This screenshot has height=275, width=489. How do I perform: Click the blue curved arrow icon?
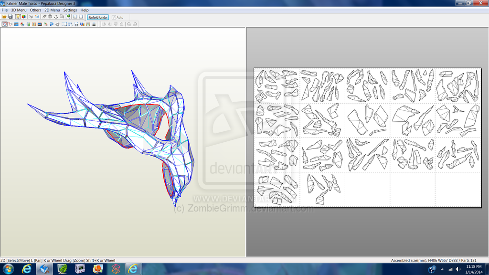pyautogui.click(x=52, y=24)
